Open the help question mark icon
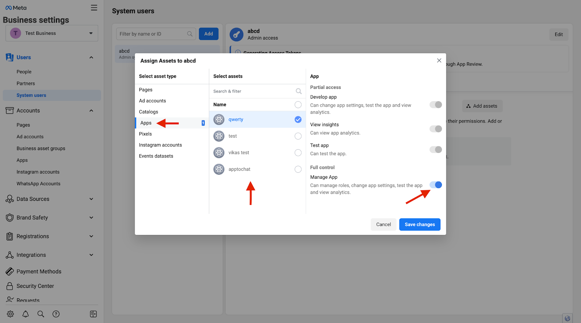Viewport: 581px width, 323px height. [56, 314]
